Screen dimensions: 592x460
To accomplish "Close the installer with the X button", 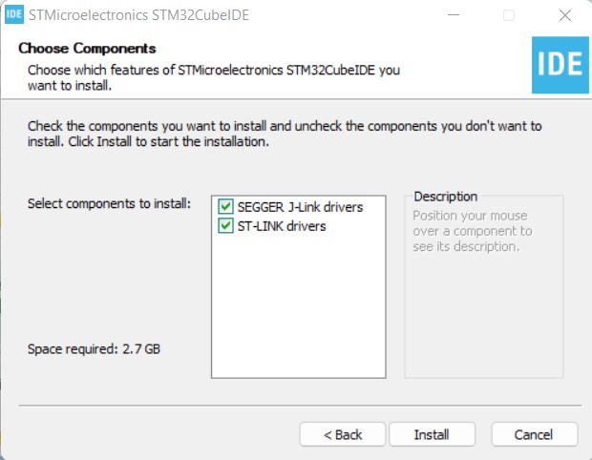I will click(x=564, y=15).
